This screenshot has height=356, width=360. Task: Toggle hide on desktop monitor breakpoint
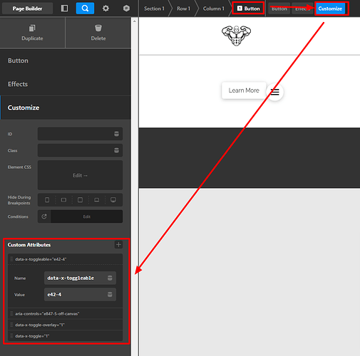tap(113, 200)
